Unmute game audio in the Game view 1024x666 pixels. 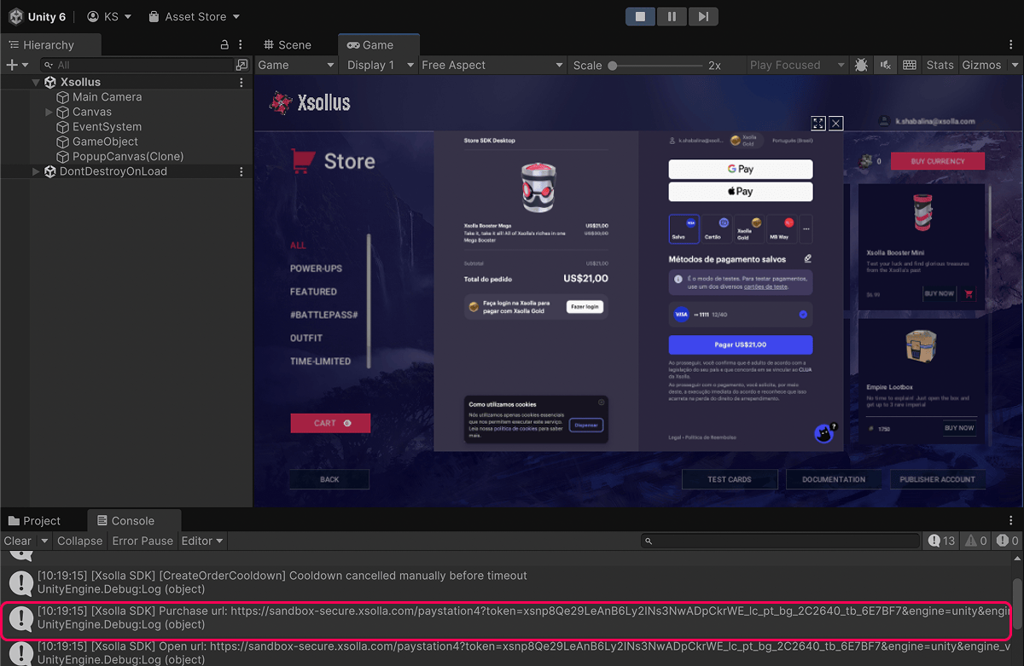click(x=886, y=65)
